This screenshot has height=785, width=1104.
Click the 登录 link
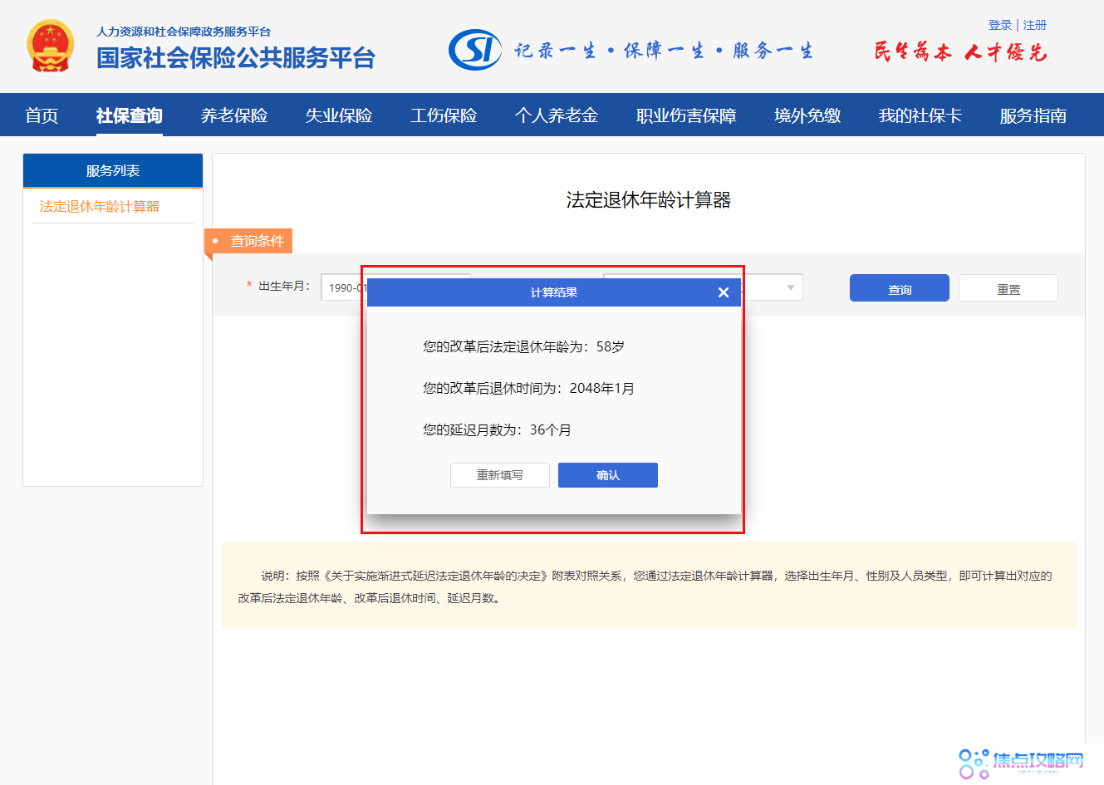999,25
